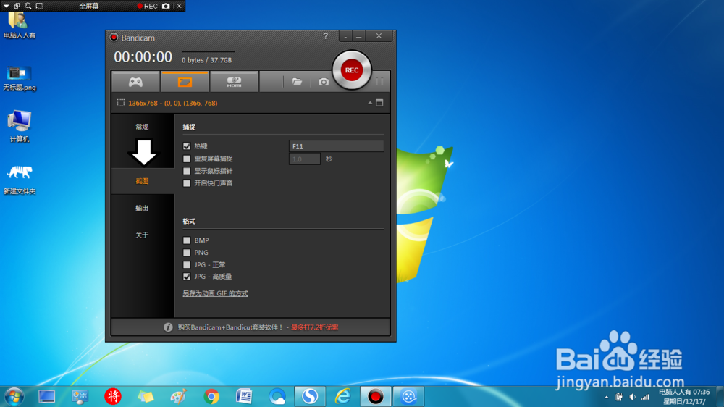724x407 pixels.
Task: Take a screenshot using Bandicam's camera icon
Action: (x=324, y=82)
